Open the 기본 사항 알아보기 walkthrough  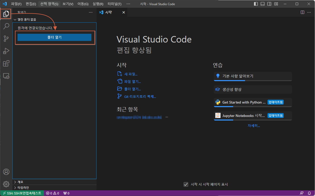pos(253,76)
